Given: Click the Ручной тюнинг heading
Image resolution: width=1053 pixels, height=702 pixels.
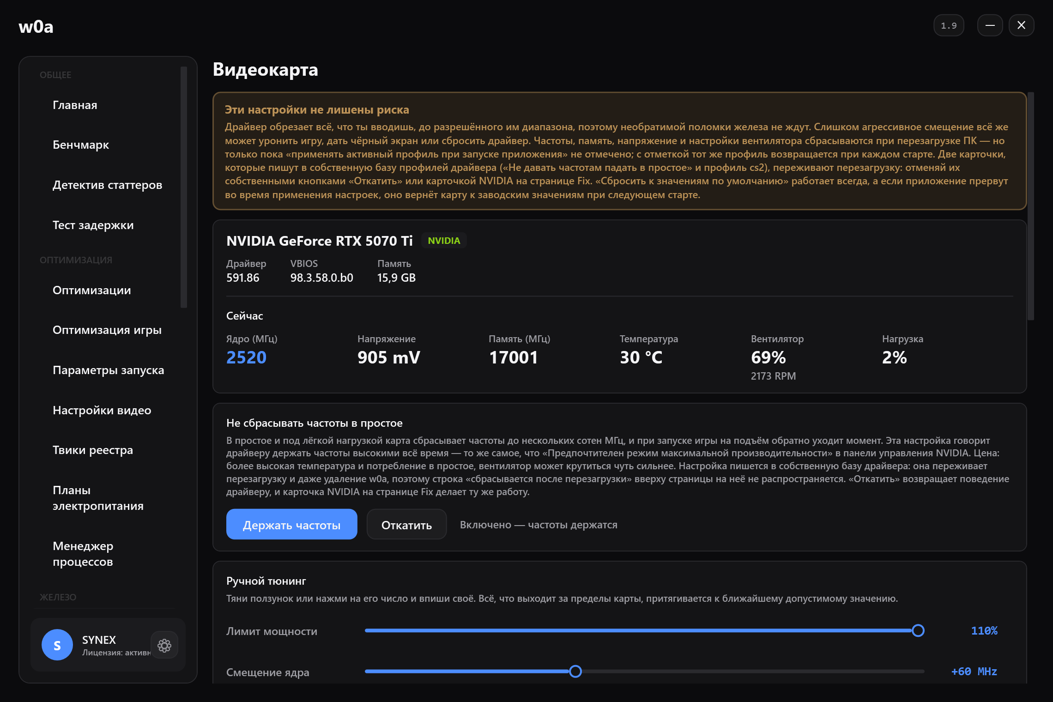Looking at the screenshot, I should tap(266, 581).
